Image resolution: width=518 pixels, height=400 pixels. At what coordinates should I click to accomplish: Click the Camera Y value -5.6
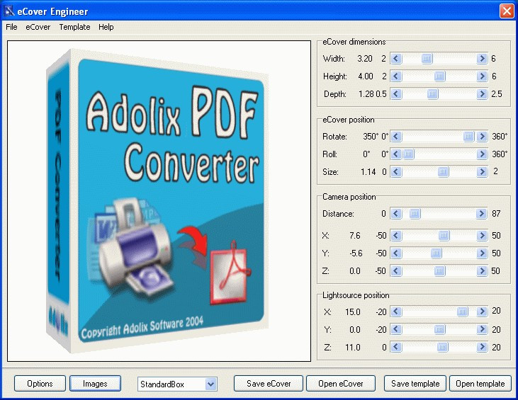click(356, 253)
